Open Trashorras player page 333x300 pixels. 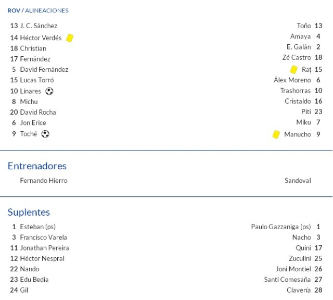[x=295, y=91]
